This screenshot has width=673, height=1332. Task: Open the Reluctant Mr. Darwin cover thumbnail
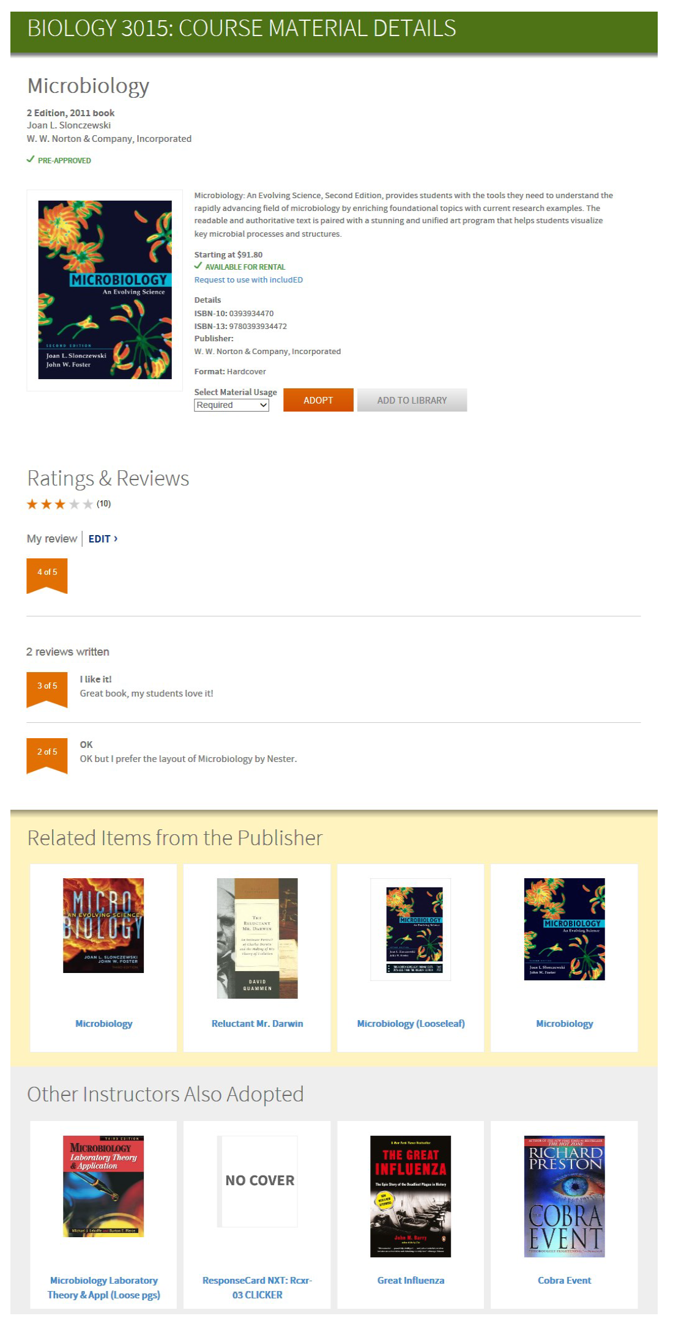257,938
